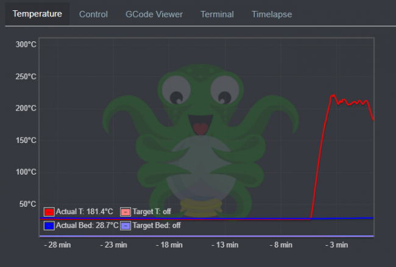396x267 pixels.
Task: Click the '- 13 min' time label
Action: pyautogui.click(x=225, y=245)
